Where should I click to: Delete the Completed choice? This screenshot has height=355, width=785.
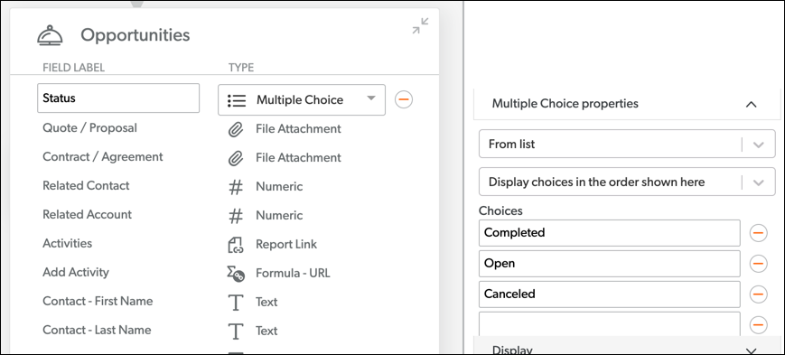[x=758, y=233]
